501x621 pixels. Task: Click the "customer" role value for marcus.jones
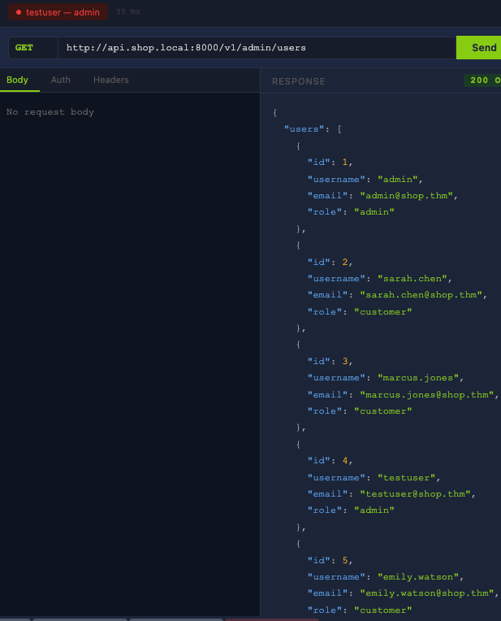point(382,410)
